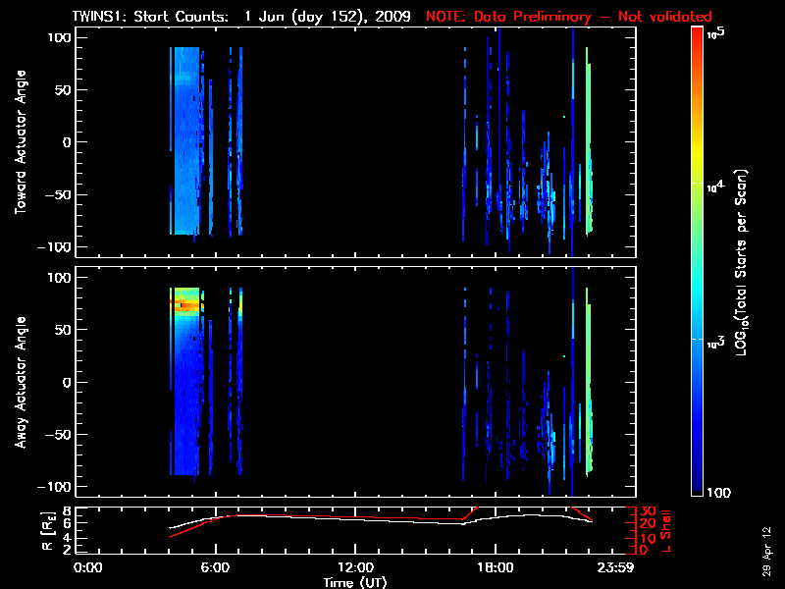Select the 'Away Actuator Angle' axis label

[x=19, y=382]
